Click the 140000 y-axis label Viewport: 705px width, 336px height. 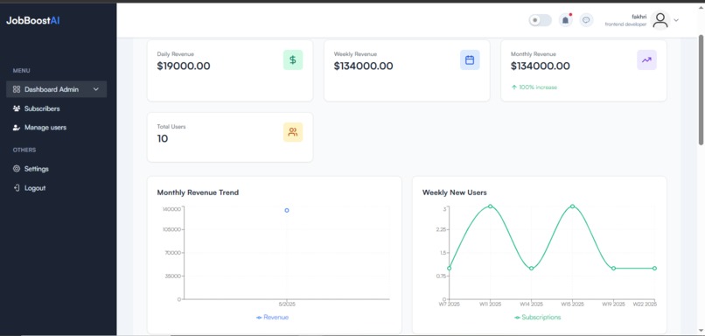coord(171,209)
